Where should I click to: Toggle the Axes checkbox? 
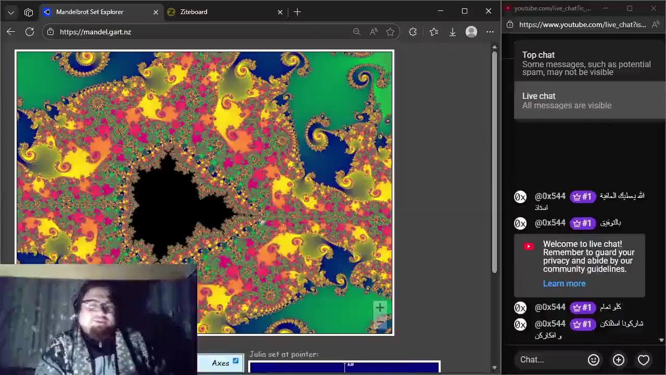(x=236, y=360)
